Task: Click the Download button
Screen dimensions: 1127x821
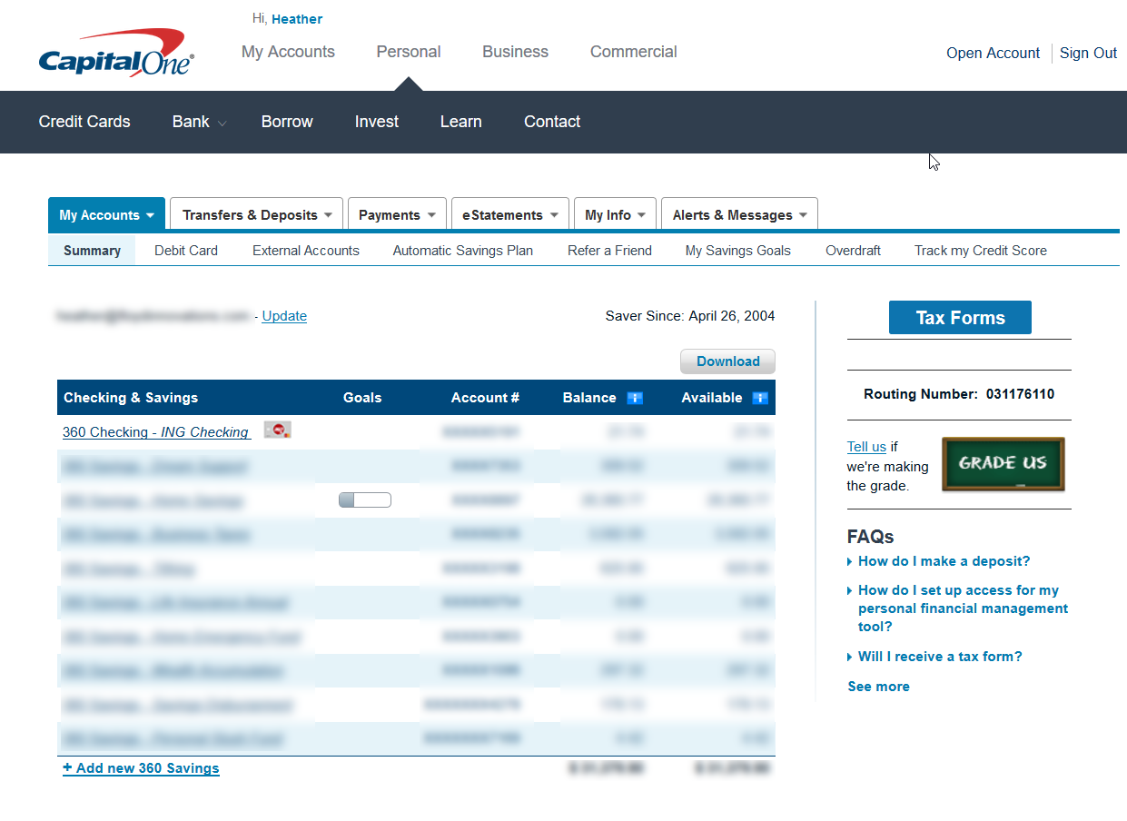Action: point(728,361)
